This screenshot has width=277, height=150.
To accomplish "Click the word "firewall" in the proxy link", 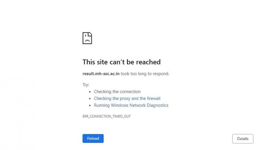I will [x=154, y=98].
